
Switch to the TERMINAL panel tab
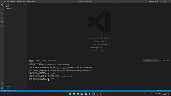tap(31, 61)
